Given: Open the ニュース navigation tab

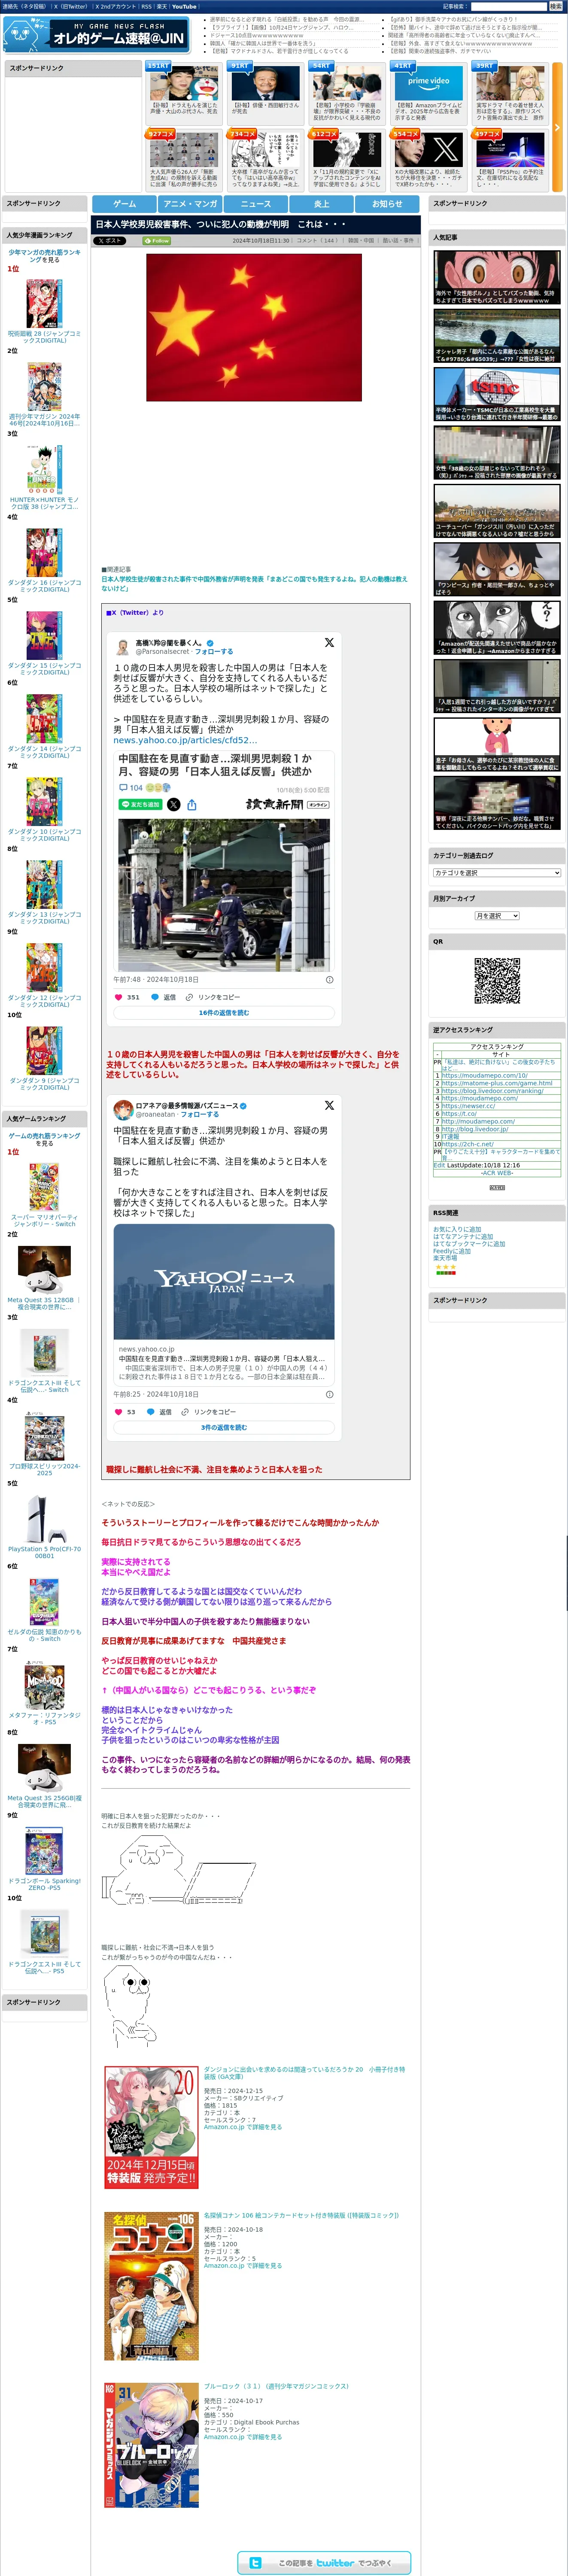Looking at the screenshot, I should tap(256, 204).
